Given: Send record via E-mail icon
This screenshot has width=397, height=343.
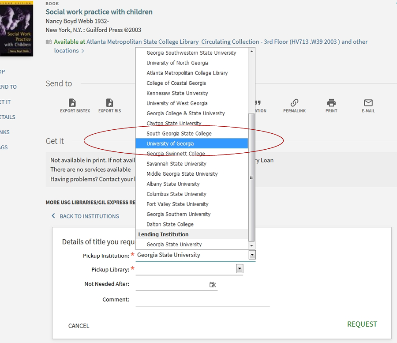Looking at the screenshot, I should tap(368, 103).
